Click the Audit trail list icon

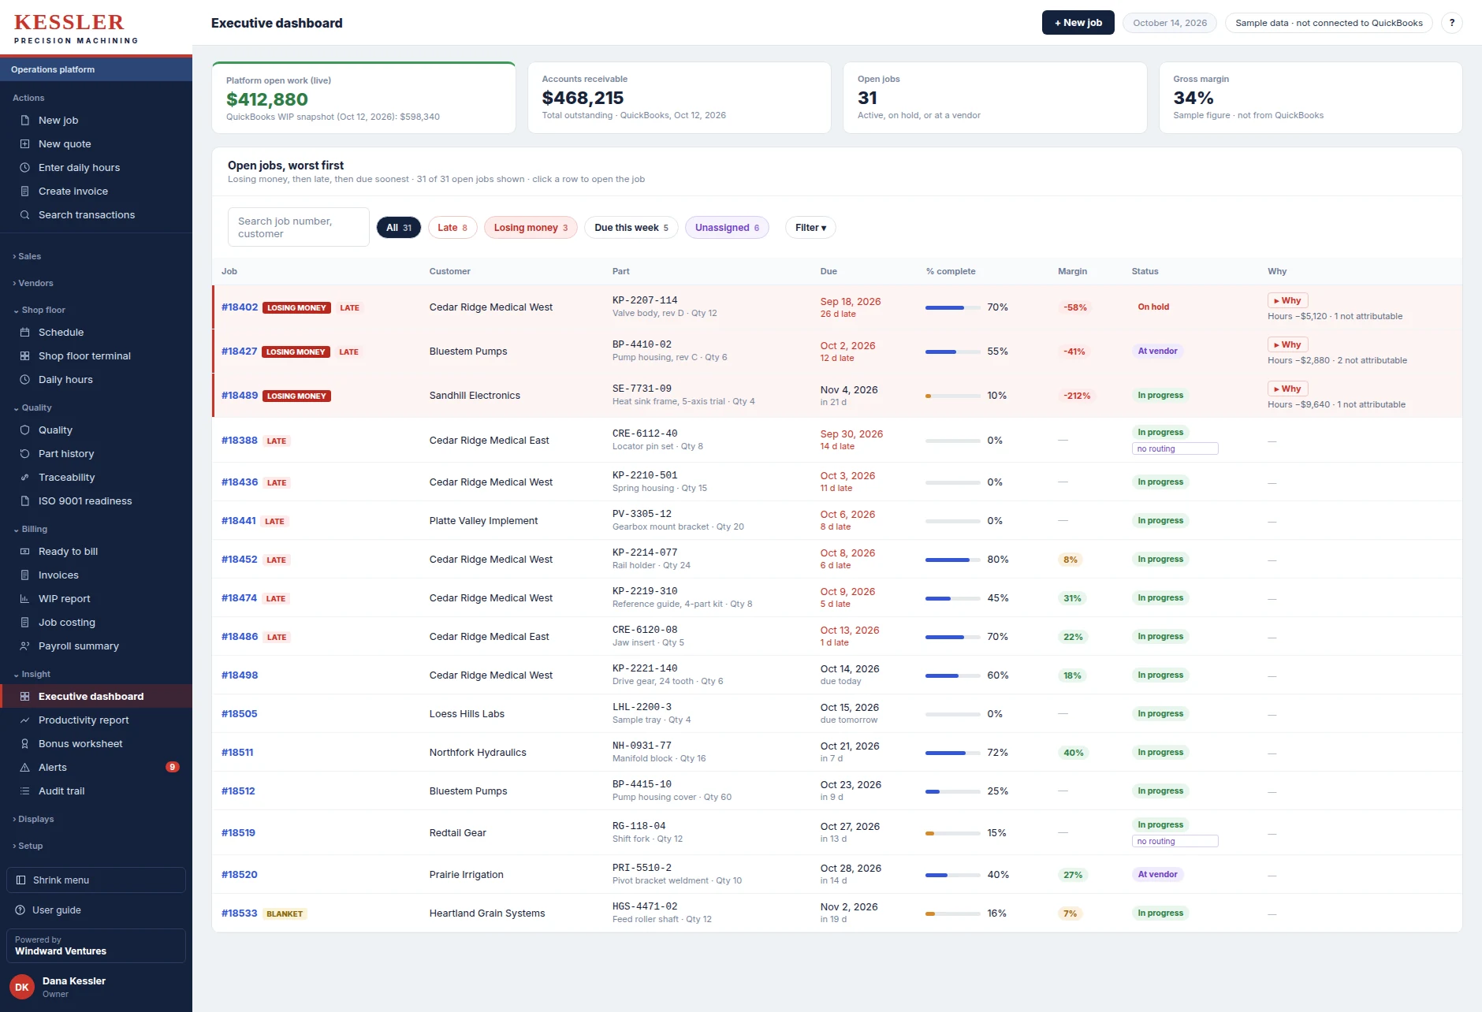click(x=24, y=791)
